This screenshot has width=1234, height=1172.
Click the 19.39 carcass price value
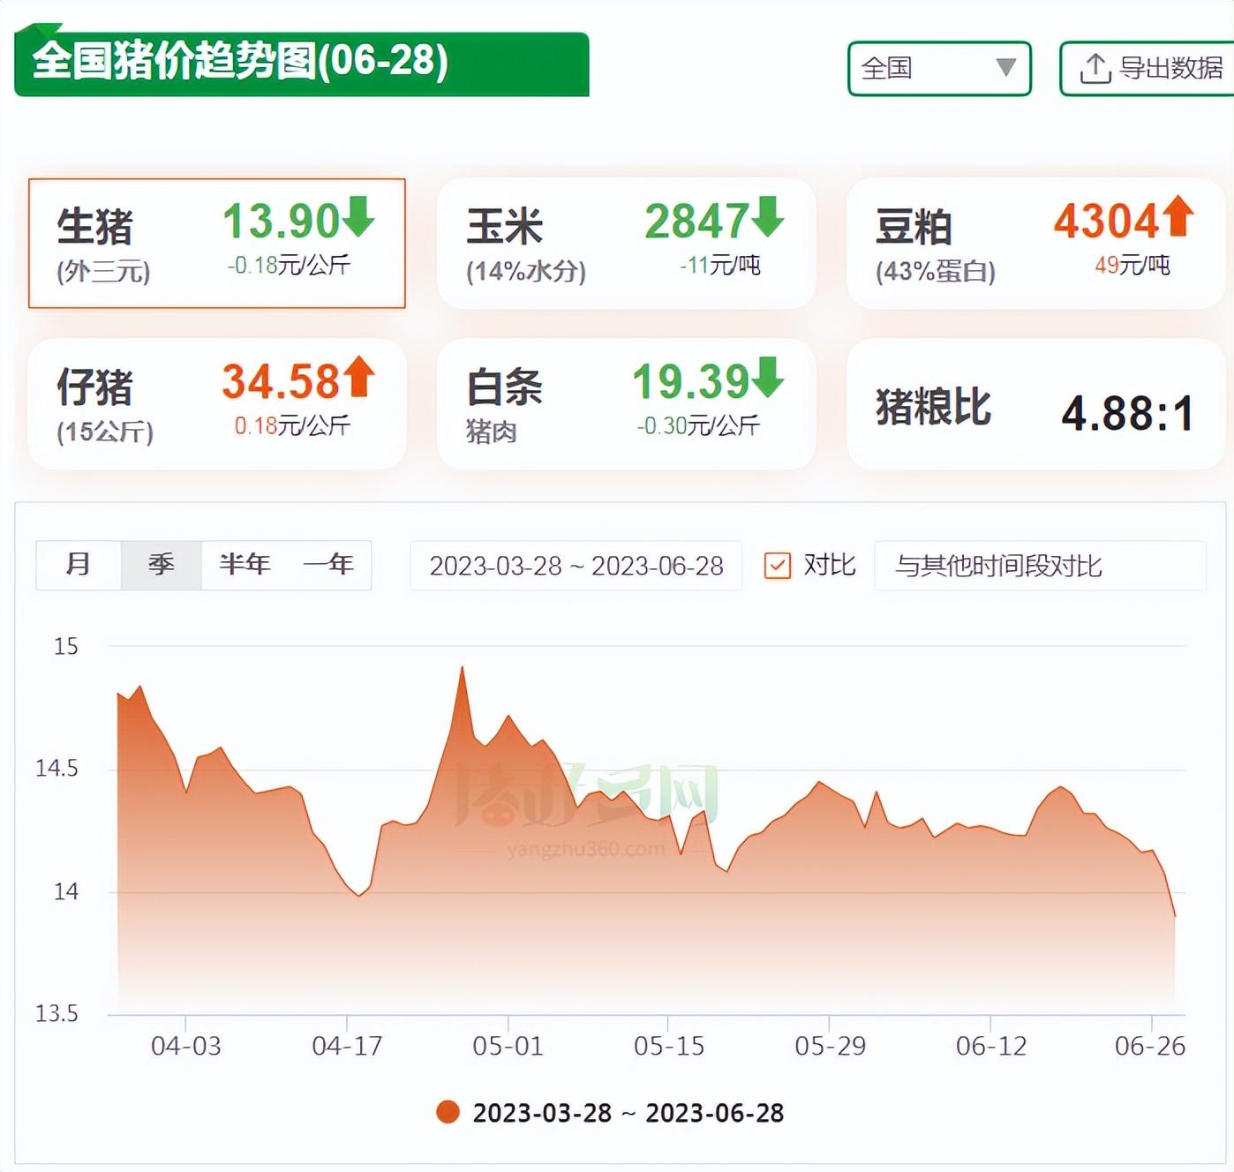(690, 381)
